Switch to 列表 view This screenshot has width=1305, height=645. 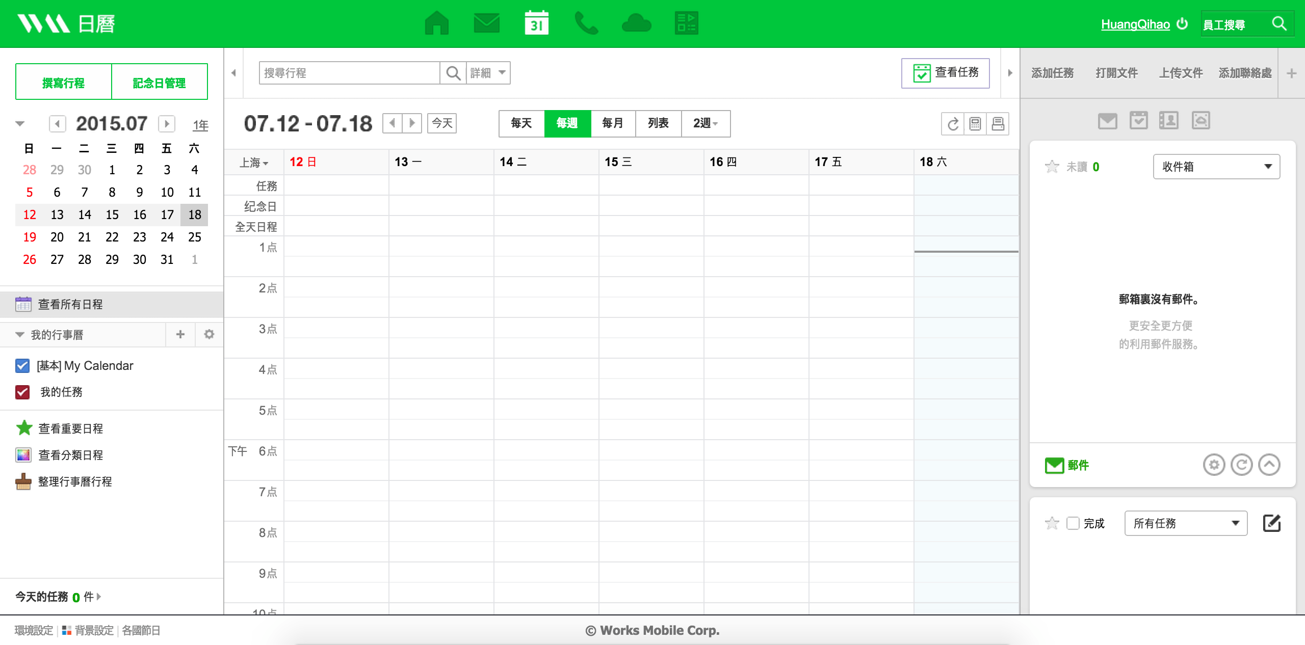(x=658, y=123)
